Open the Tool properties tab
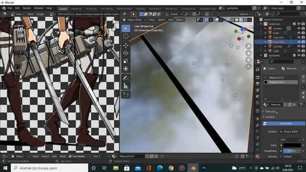Viewport: 306px width, 172px height. [258, 69]
